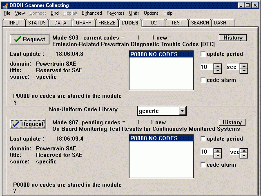The image size is (261, 196).
Task: Minimize the OBDII Scanner window
Action: point(241,5)
